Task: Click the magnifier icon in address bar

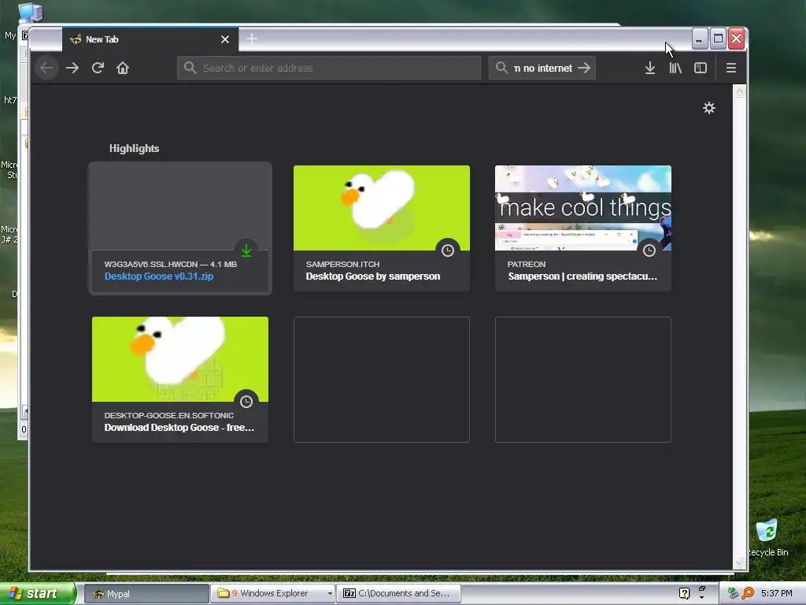Action: pyautogui.click(x=190, y=68)
